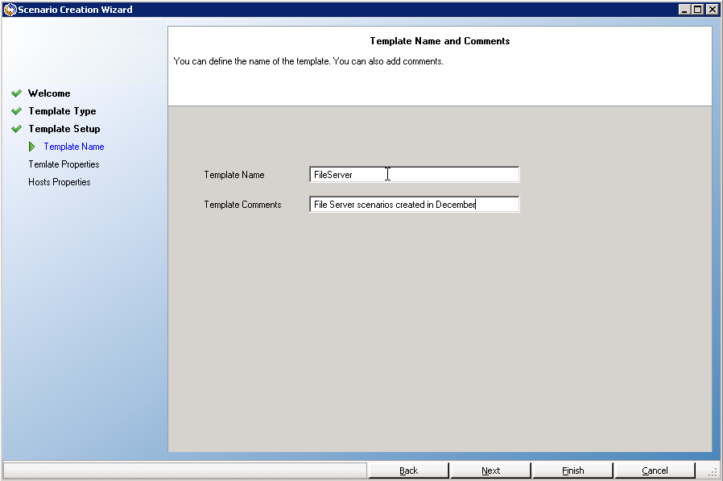This screenshot has height=481, width=723.
Task: Click the Next button
Action: [x=490, y=471]
